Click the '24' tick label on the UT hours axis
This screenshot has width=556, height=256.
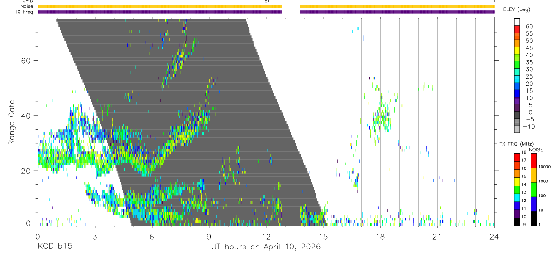[494, 236]
